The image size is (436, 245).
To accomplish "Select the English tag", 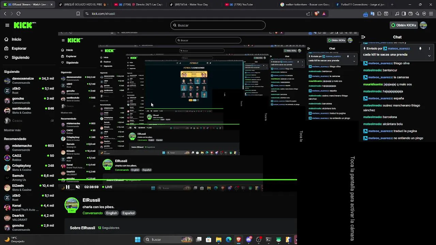I will [112, 213].
